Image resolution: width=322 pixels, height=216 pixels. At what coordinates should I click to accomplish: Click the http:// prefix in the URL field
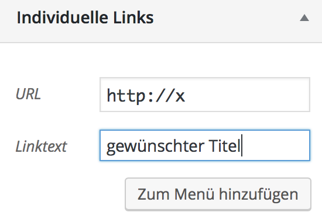click(x=141, y=96)
